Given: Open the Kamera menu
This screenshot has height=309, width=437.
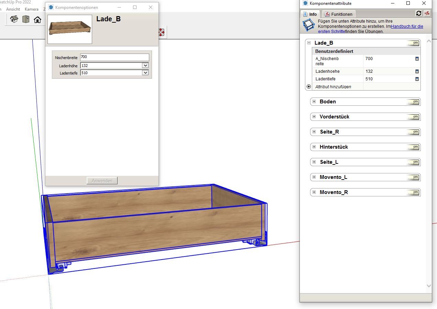Looking at the screenshot, I should pos(32,9).
